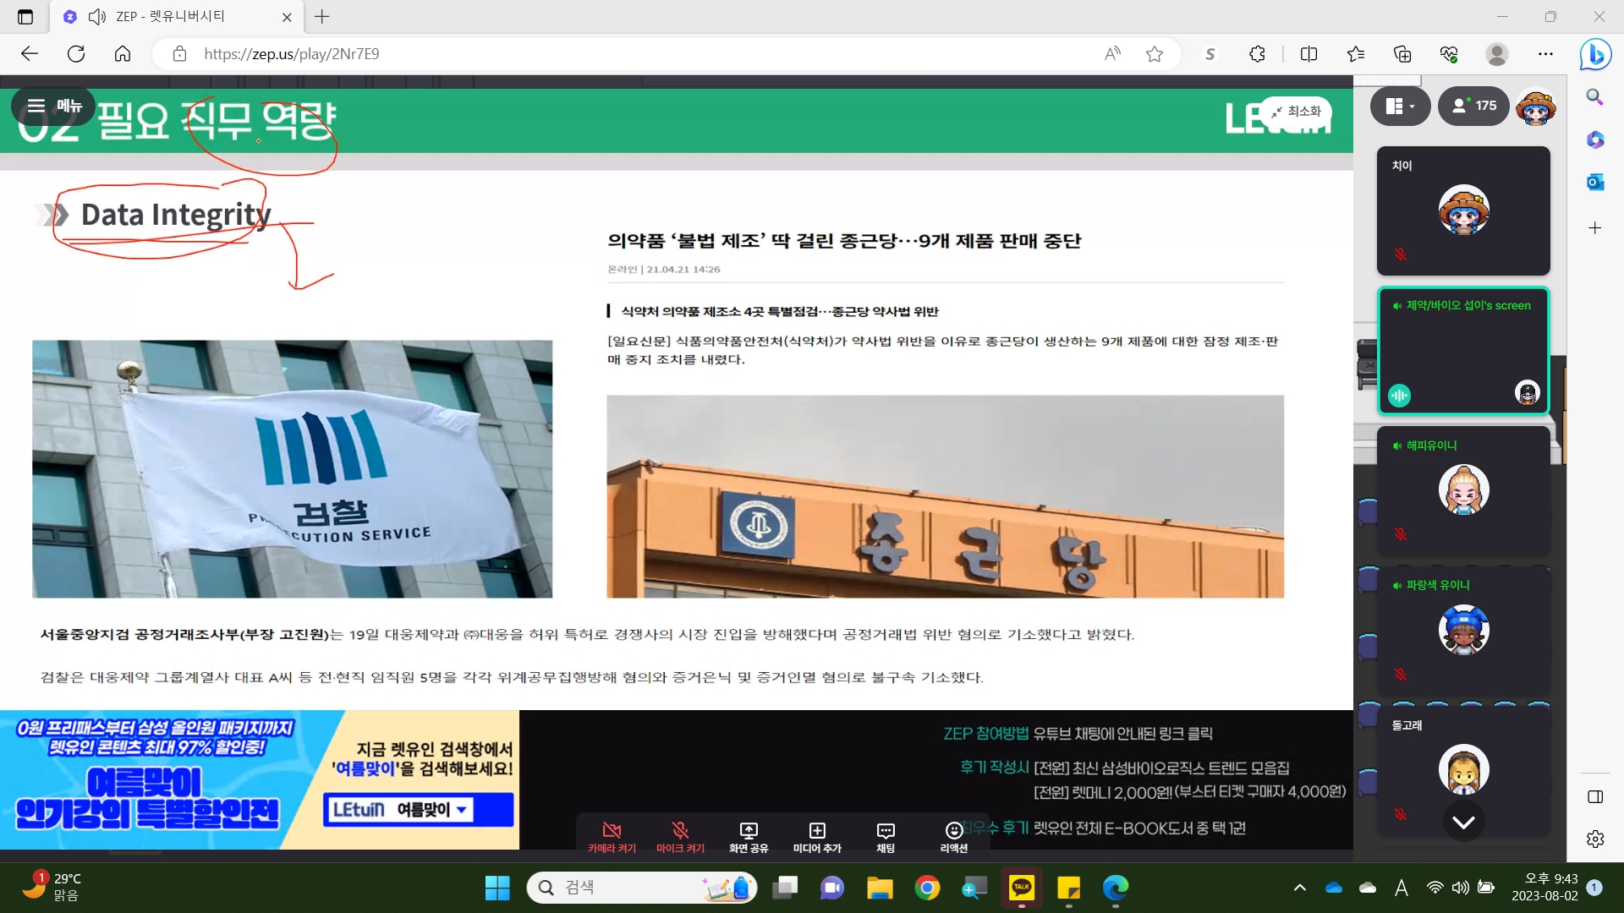Add this page to favorites star
Viewport: 1624px width, 913px height.
tap(1155, 54)
